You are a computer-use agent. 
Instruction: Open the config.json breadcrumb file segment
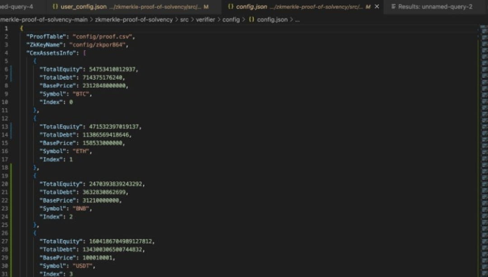coord(272,19)
